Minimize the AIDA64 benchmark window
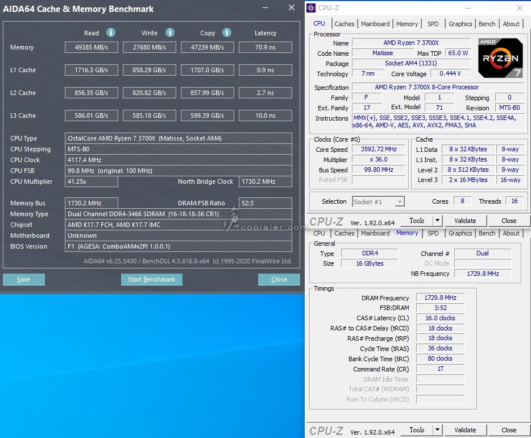 click(265, 7)
